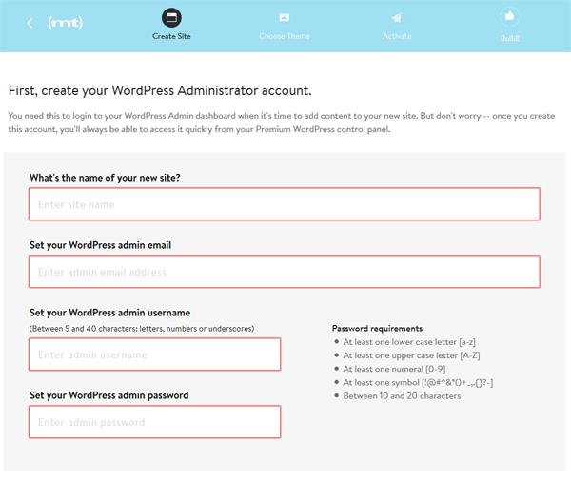The height and width of the screenshot is (478, 571).
Task: Click 'Between 10 and 20 characters'
Action: pyautogui.click(x=402, y=396)
